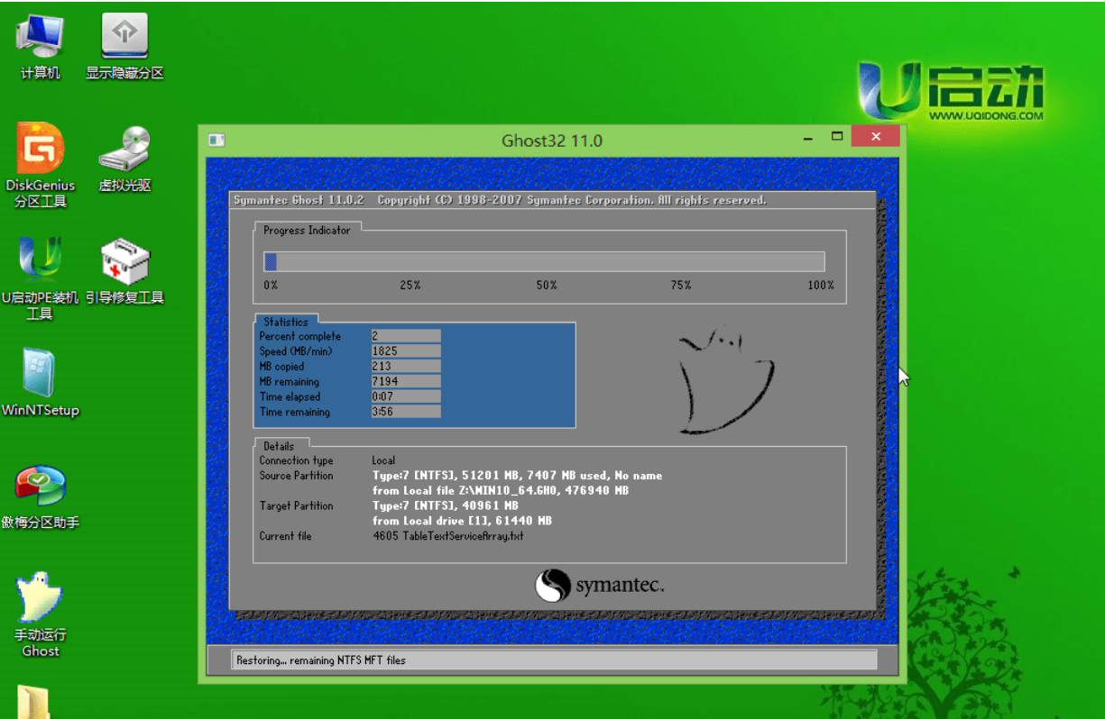Open DiskGenius分区工具 icon
Screen dimensions: 1105x719
point(40,151)
